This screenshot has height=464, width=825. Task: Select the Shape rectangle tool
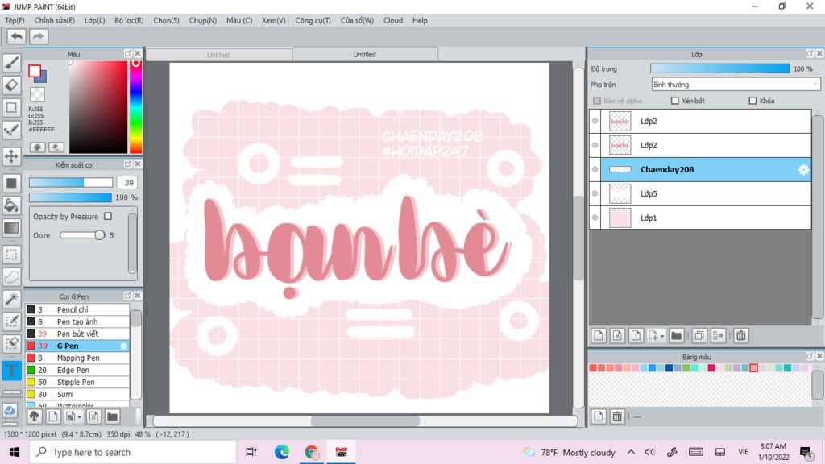[x=11, y=107]
